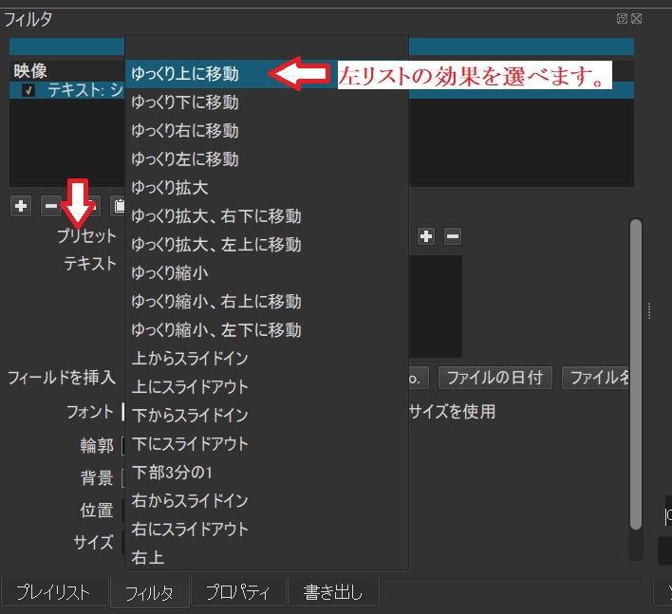
Task: Choose 右にスライドアウト preset
Action: click(267, 530)
